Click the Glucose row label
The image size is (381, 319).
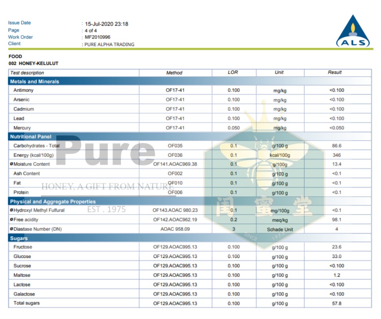[22, 256]
